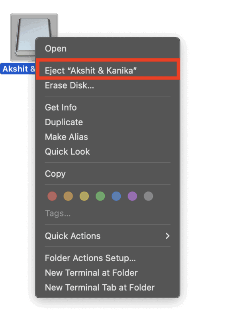The height and width of the screenshot is (327, 239).
Task: Preview the drive with Quick Look
Action: coord(67,152)
